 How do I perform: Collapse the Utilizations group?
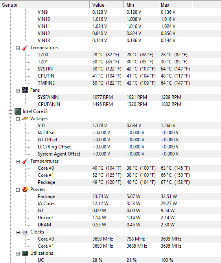18,254
